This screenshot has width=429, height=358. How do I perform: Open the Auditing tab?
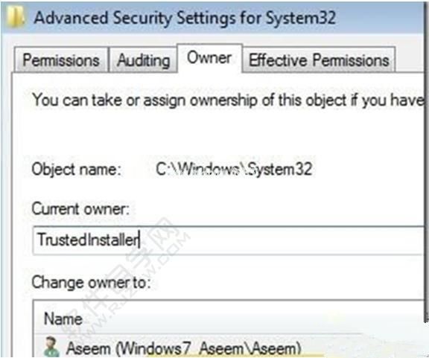(143, 60)
